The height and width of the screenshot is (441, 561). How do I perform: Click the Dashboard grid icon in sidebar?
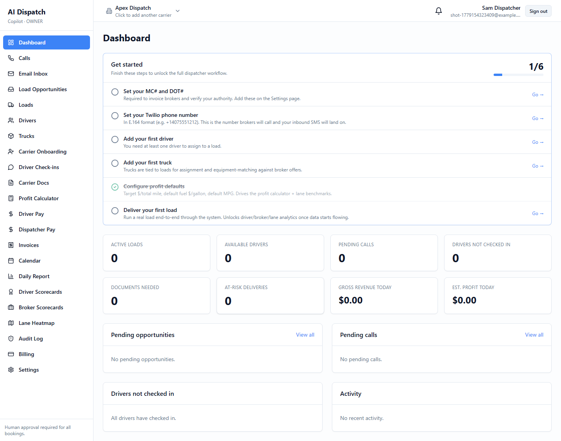click(x=11, y=42)
